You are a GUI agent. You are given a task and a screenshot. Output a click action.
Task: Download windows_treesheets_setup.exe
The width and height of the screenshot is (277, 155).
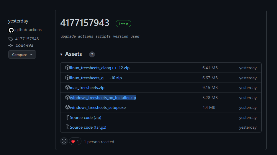point(98,108)
